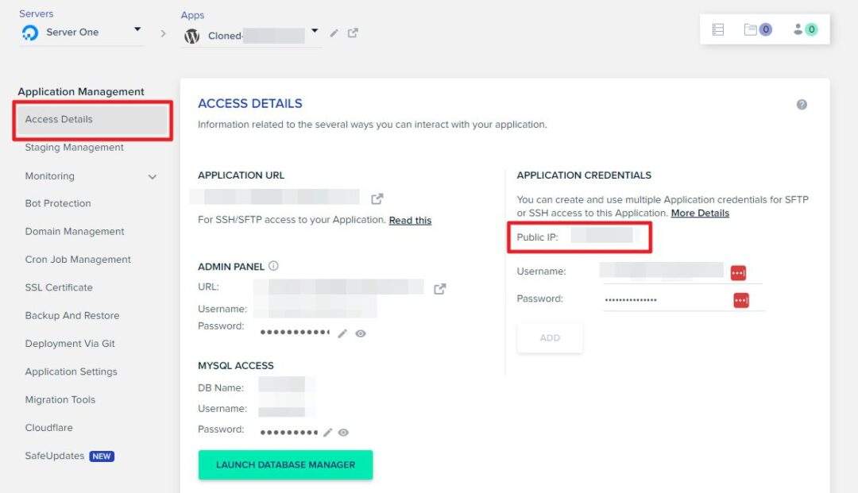Open the servers list icon in top bar
The image size is (858, 493).
tap(718, 29)
